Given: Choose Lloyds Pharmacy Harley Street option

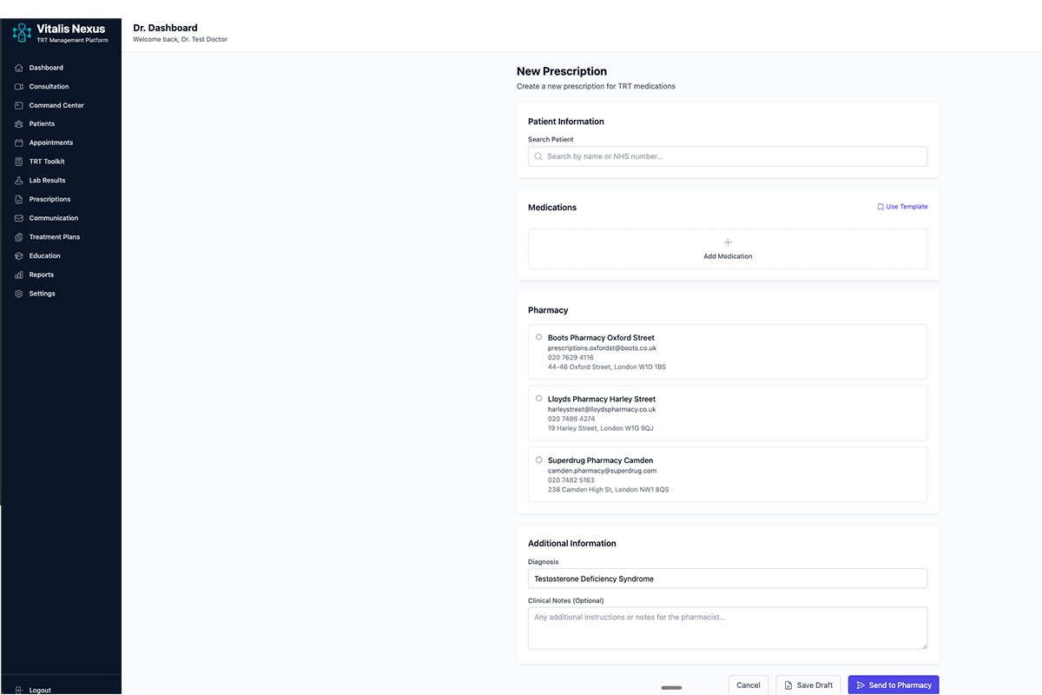Looking at the screenshot, I should [x=538, y=398].
